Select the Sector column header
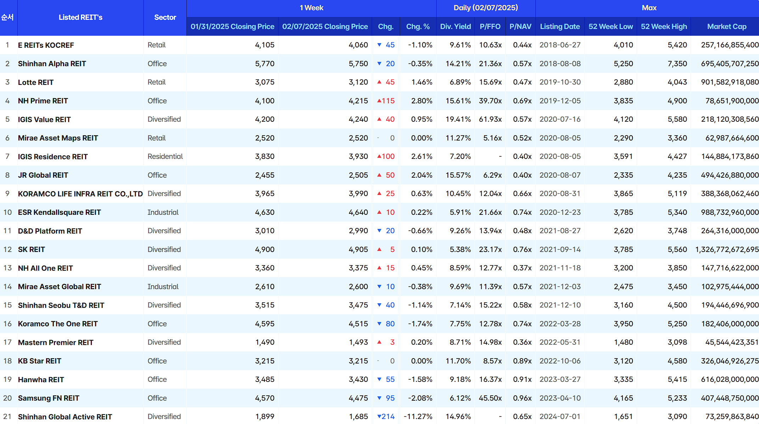Screen dimensions: 759x424 click(x=165, y=17)
